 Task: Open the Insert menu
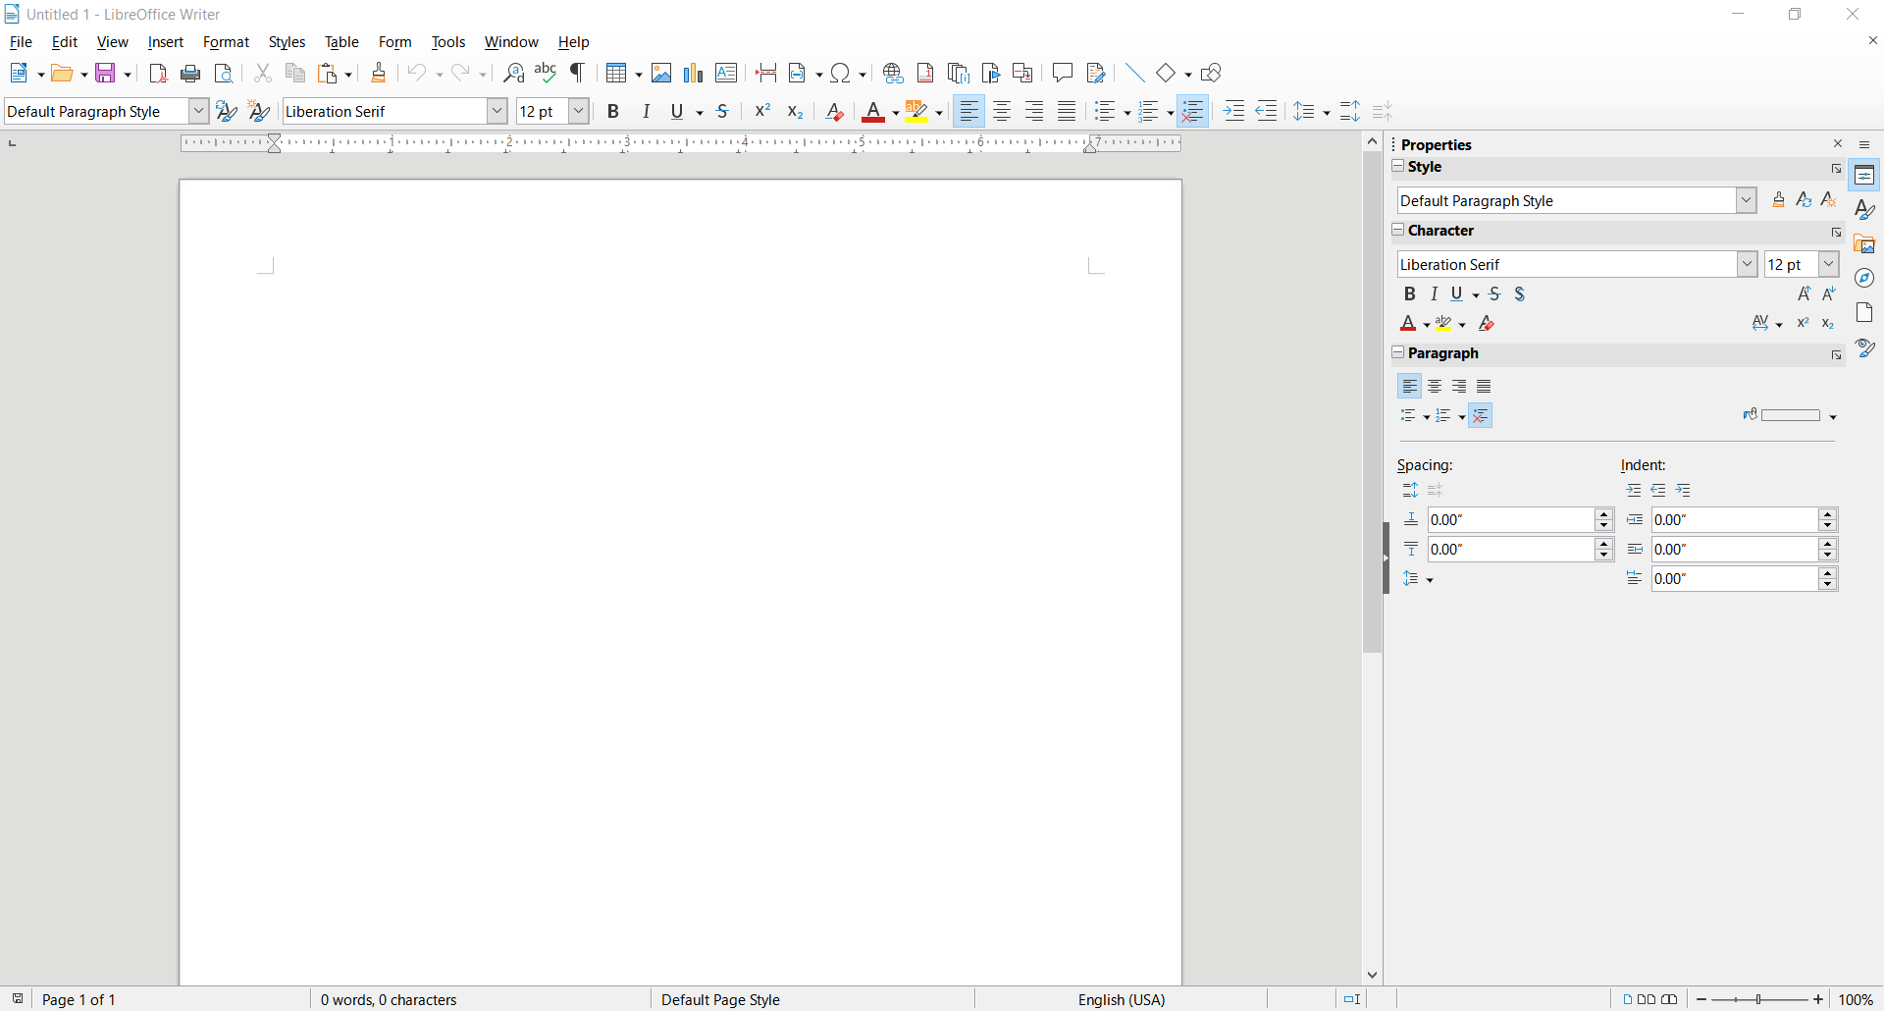[x=166, y=42]
